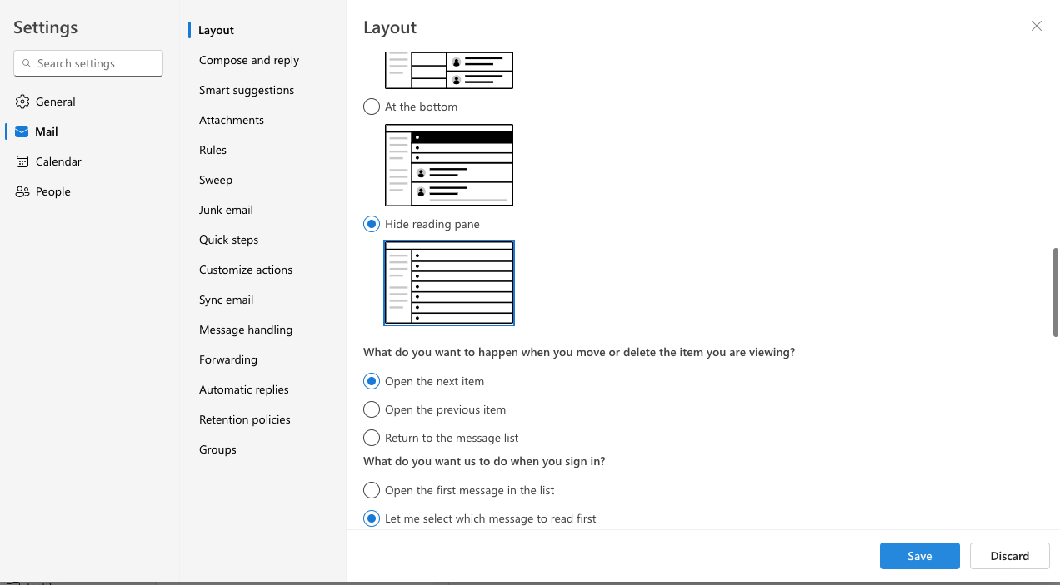
Task: Click the People icon in sidebar
Action: (x=22, y=191)
